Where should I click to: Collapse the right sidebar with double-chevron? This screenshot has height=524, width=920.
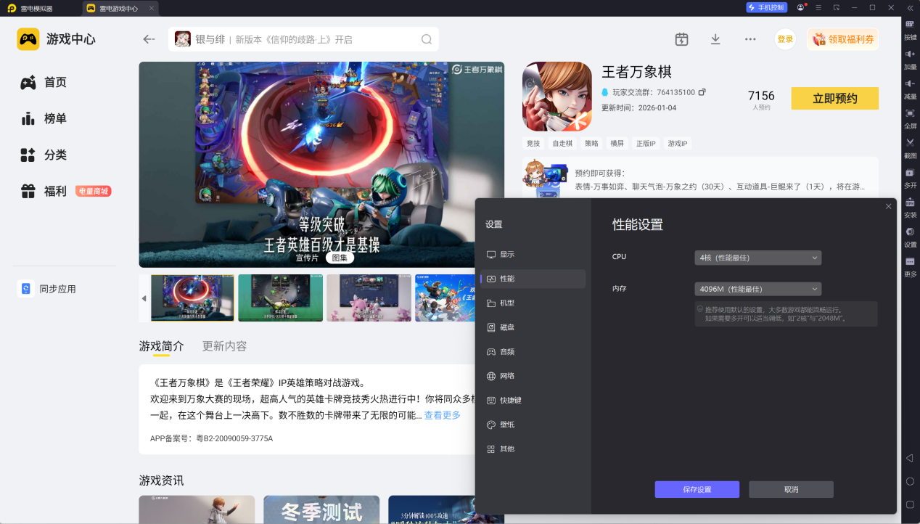coord(910,7)
